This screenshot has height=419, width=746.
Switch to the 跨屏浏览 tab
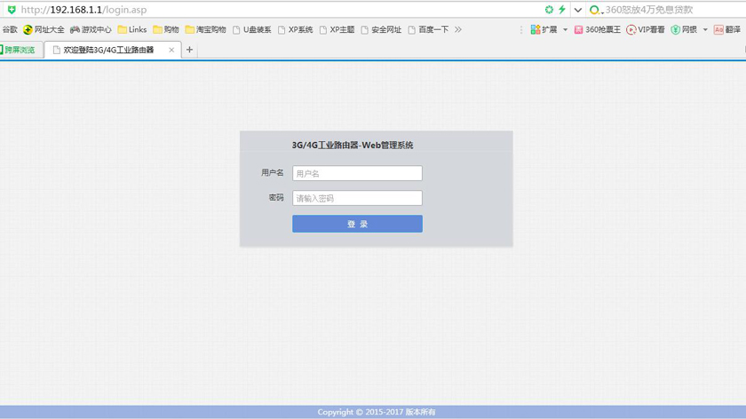(20, 50)
